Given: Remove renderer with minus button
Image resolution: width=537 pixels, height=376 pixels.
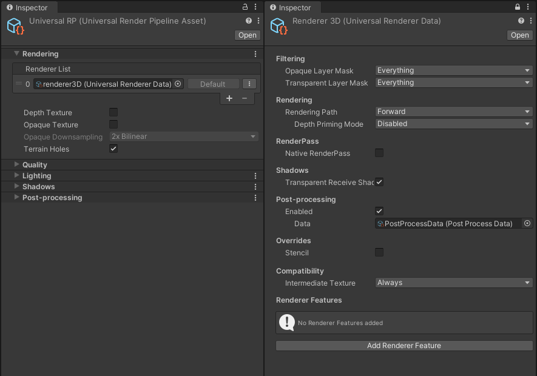Looking at the screenshot, I should 245,99.
